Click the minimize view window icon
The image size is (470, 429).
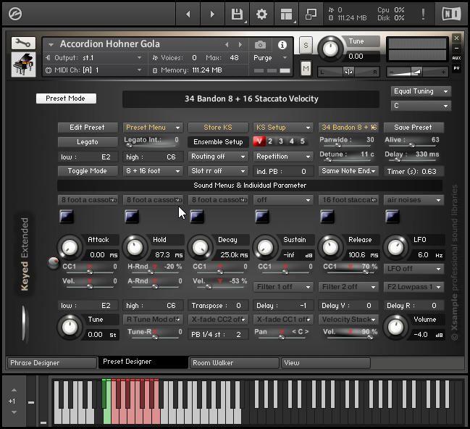pos(311,14)
